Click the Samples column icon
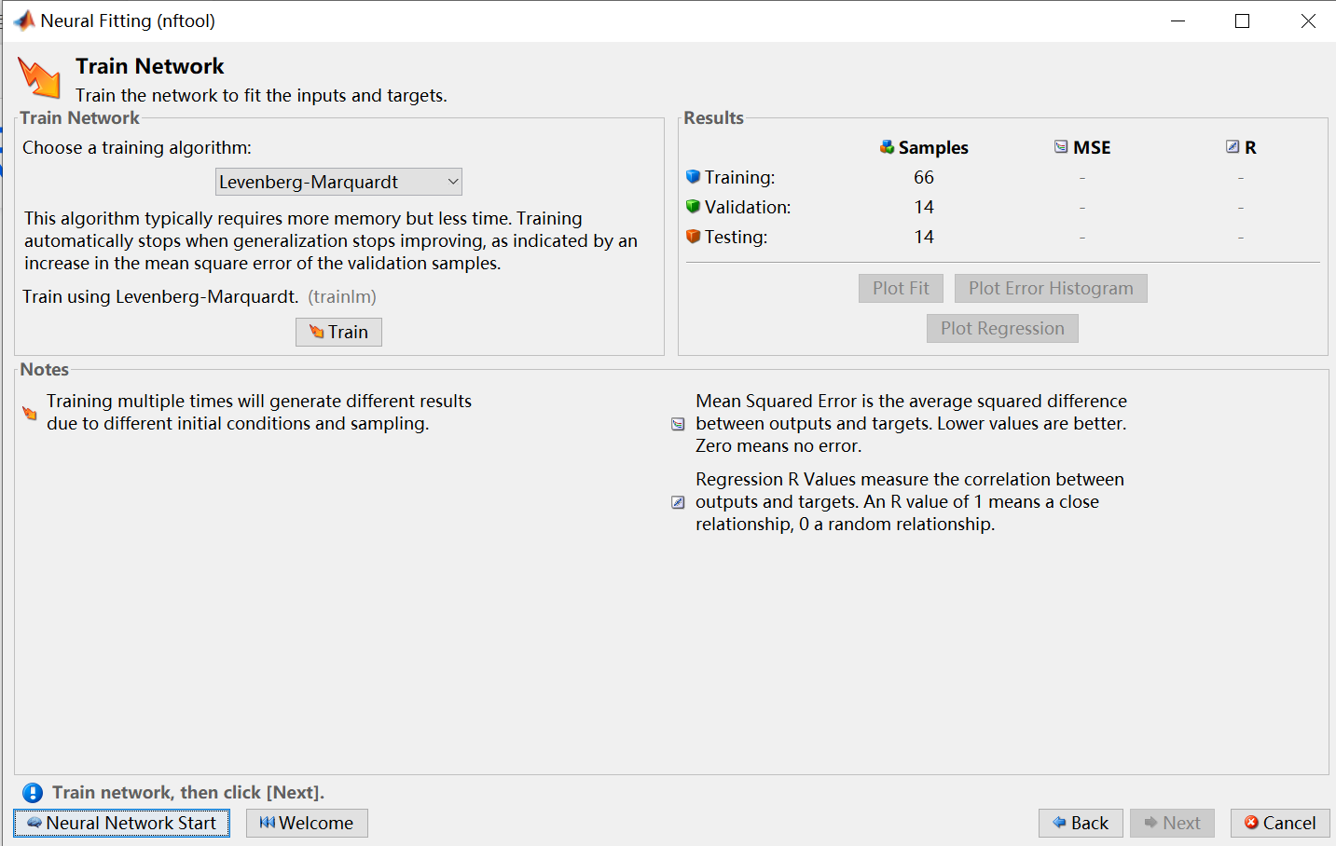1336x846 pixels. [x=887, y=147]
